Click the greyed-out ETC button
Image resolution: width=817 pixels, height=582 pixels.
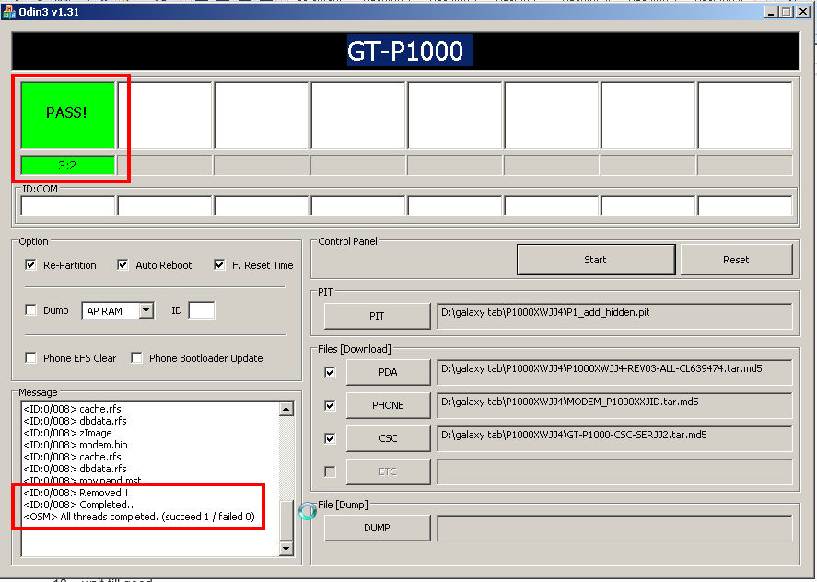pos(388,471)
